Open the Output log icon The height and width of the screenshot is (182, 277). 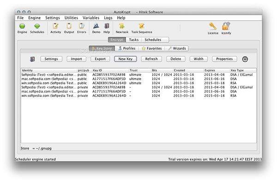point(69,26)
